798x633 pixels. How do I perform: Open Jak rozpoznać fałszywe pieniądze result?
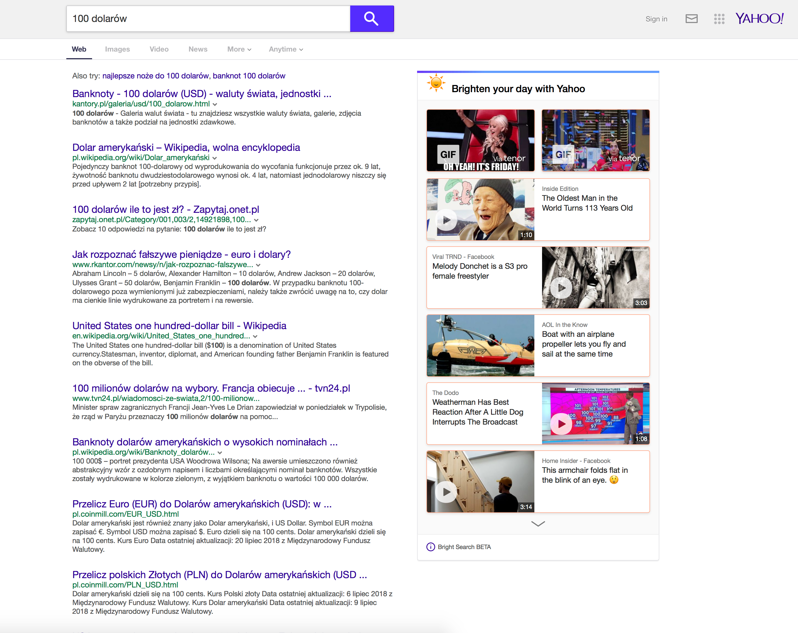tap(181, 255)
